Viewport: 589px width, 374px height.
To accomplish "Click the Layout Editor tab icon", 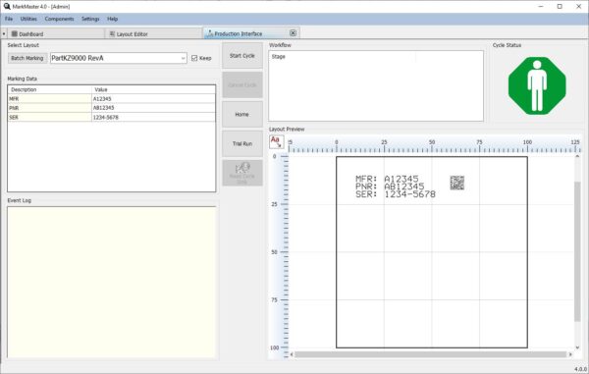I will (x=112, y=33).
